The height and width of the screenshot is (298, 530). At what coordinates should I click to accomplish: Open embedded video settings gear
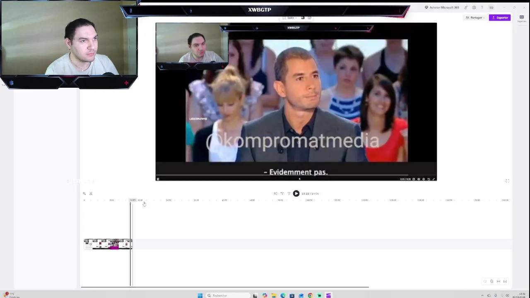[424, 179]
